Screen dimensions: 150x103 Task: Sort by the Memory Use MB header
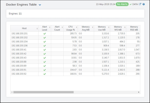[102, 28]
